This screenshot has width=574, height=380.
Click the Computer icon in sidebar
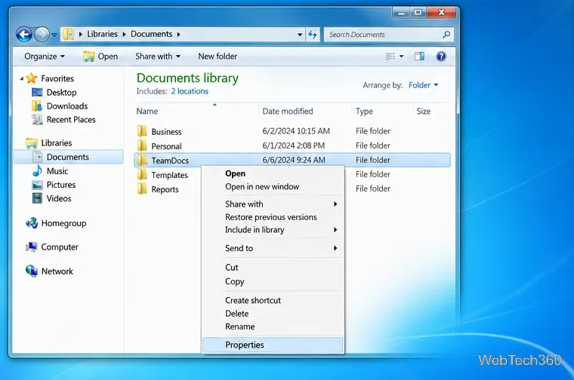[32, 247]
